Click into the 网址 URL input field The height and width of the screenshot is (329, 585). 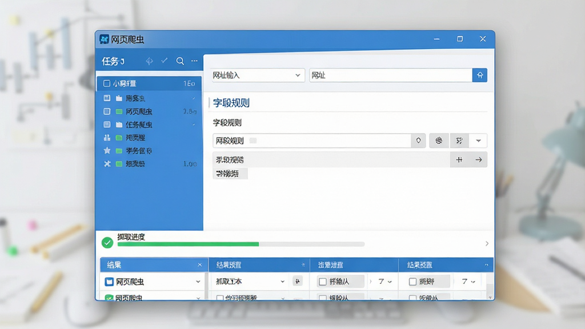391,75
